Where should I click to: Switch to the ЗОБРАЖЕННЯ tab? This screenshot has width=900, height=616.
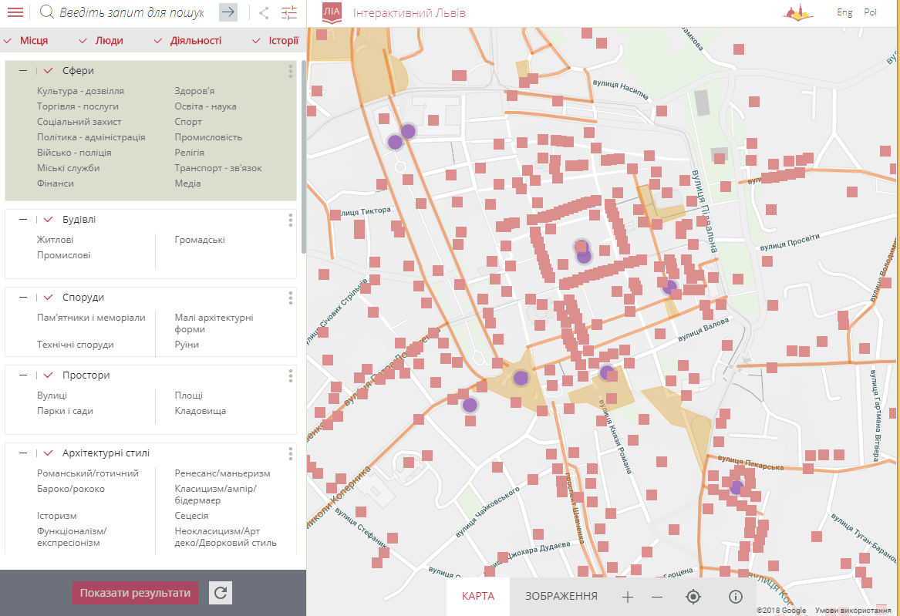[x=561, y=597]
